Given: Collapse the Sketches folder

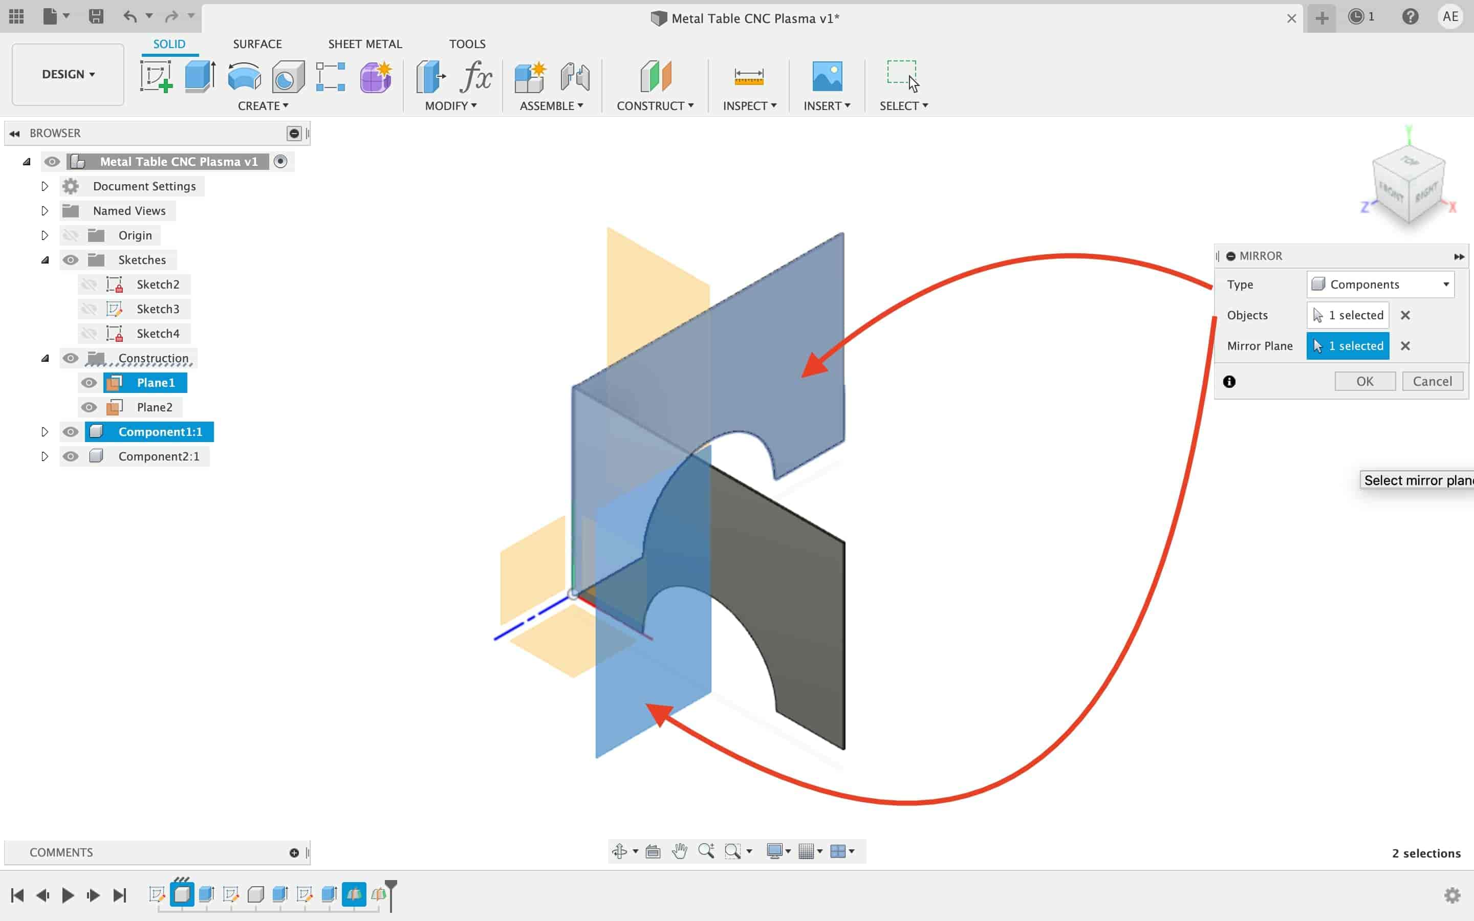Looking at the screenshot, I should [x=45, y=259].
